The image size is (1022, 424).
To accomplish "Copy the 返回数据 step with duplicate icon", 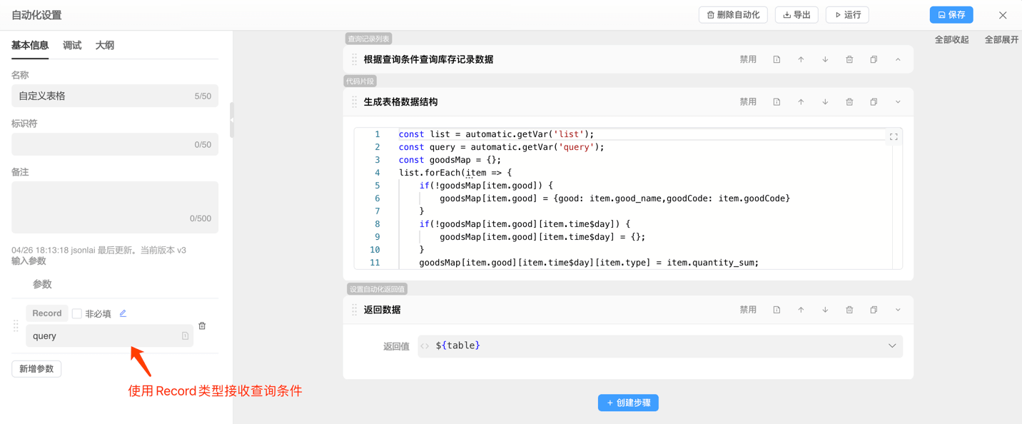I will coord(874,310).
